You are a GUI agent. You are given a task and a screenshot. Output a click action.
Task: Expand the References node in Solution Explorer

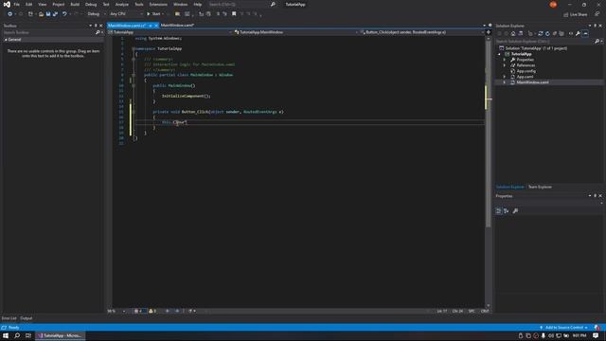coord(505,65)
